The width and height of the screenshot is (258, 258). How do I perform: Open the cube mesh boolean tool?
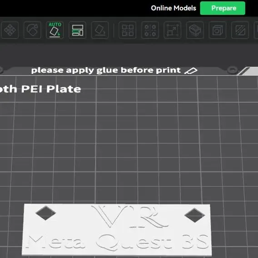click(218, 30)
